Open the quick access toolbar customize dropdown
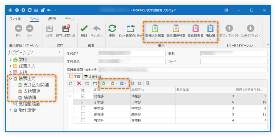 56,10
